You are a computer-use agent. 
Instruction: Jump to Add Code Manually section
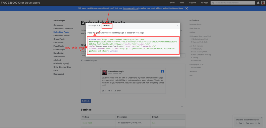tap(196, 46)
